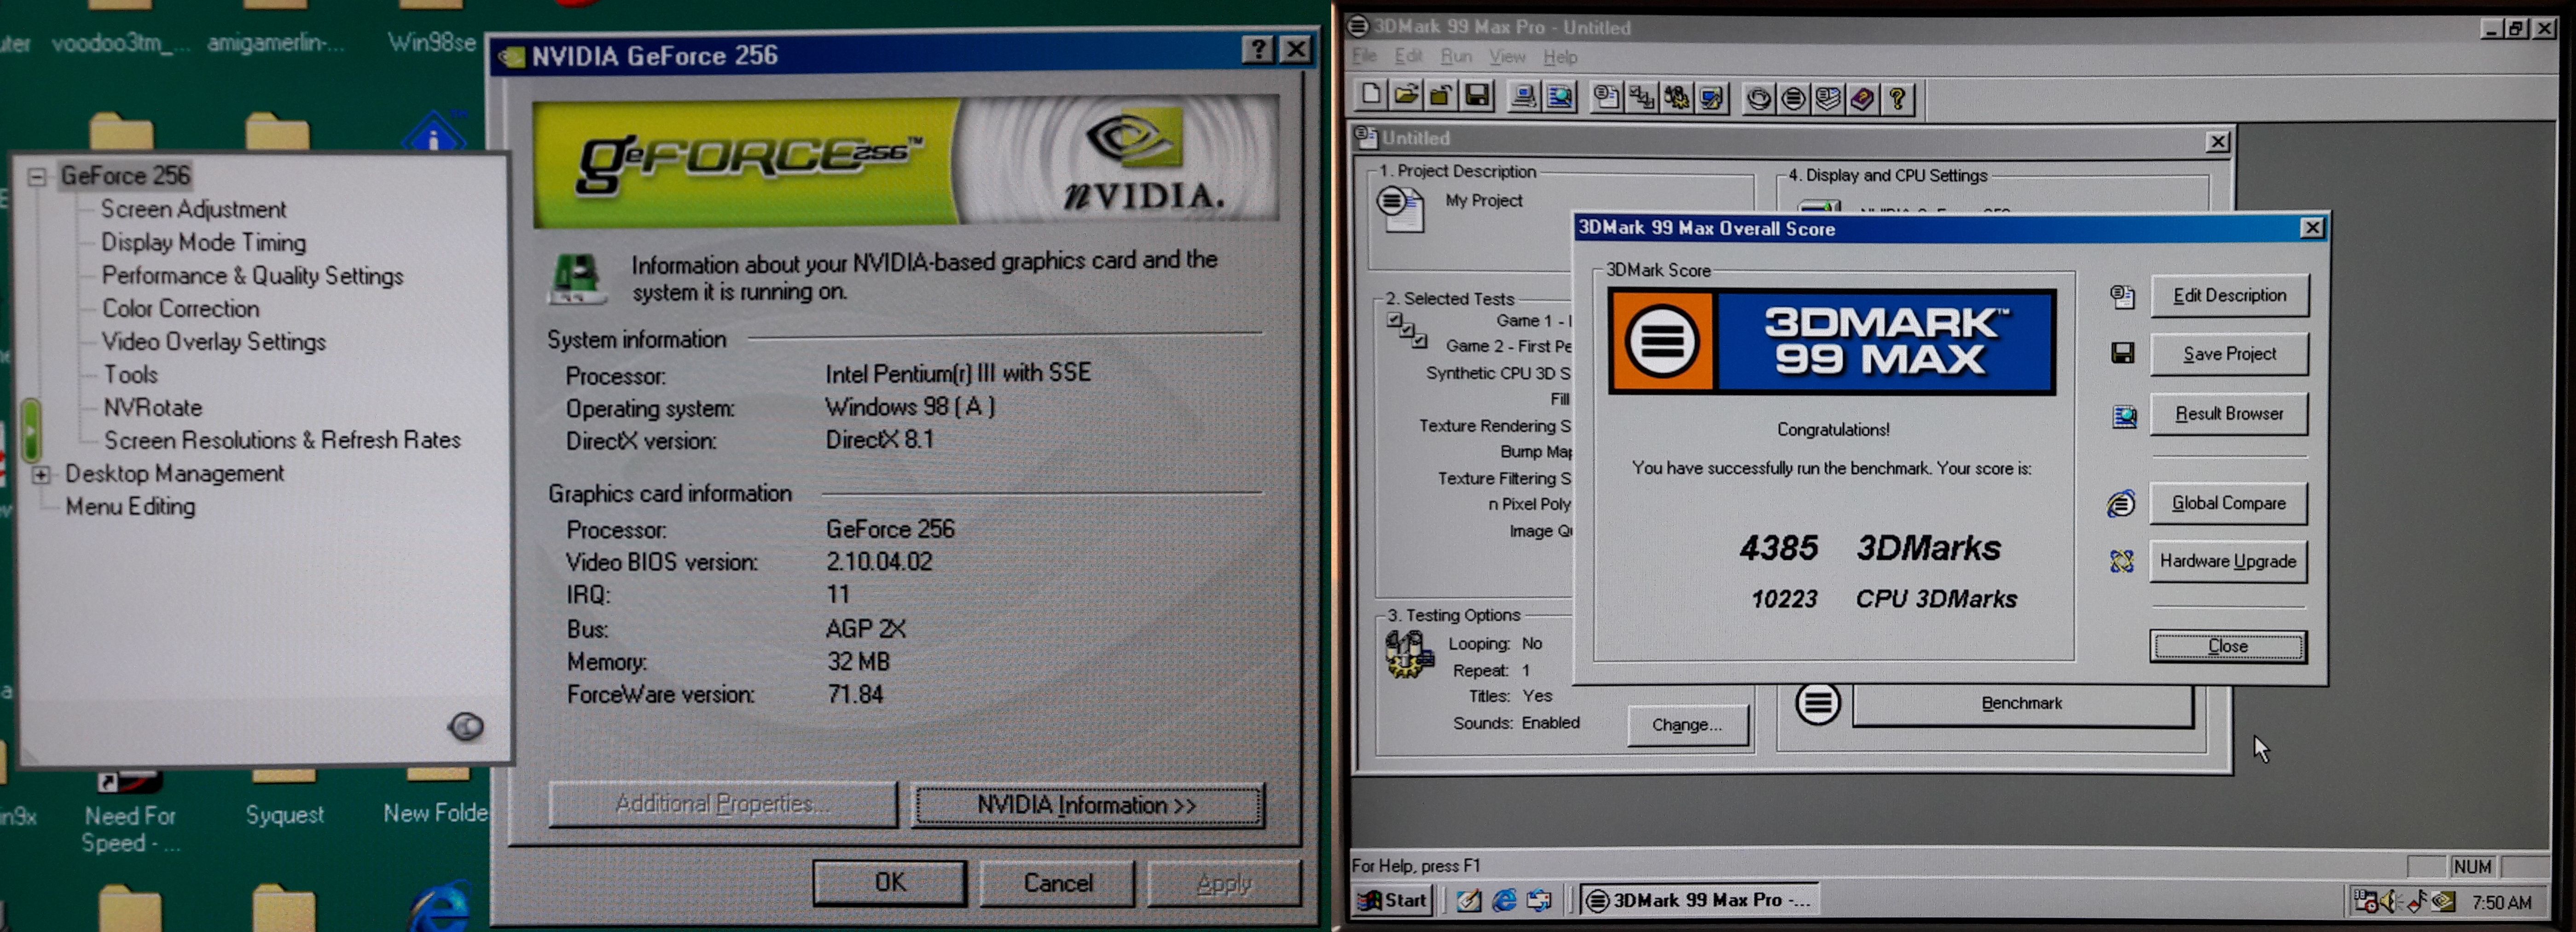
Task: Click the stacked documents icon in 3DMark toolbar
Action: click(x=1828, y=98)
